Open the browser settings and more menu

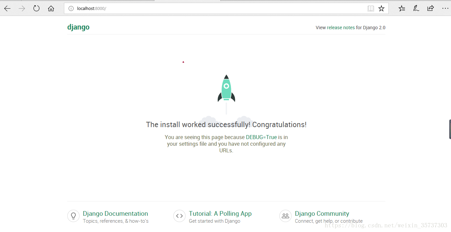coord(445,9)
